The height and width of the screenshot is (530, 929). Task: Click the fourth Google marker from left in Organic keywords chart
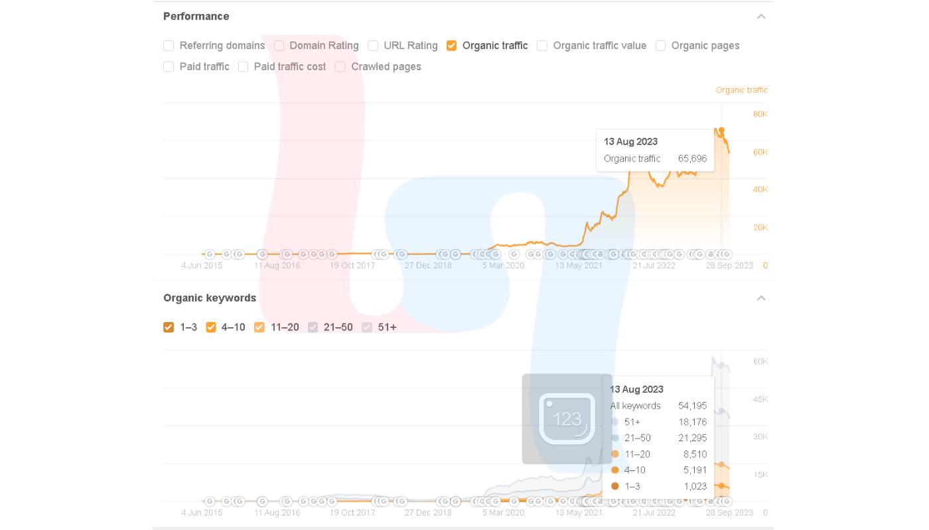coord(262,502)
